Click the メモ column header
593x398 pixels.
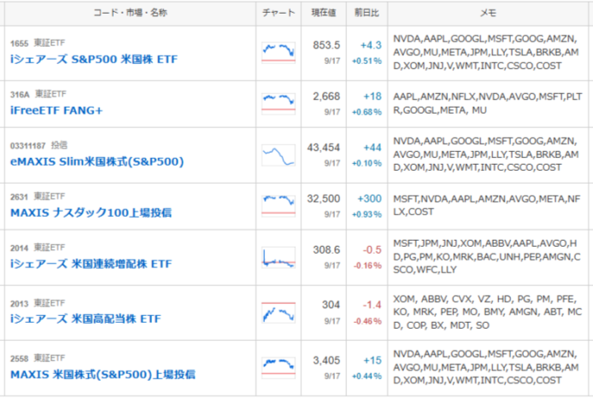click(488, 13)
